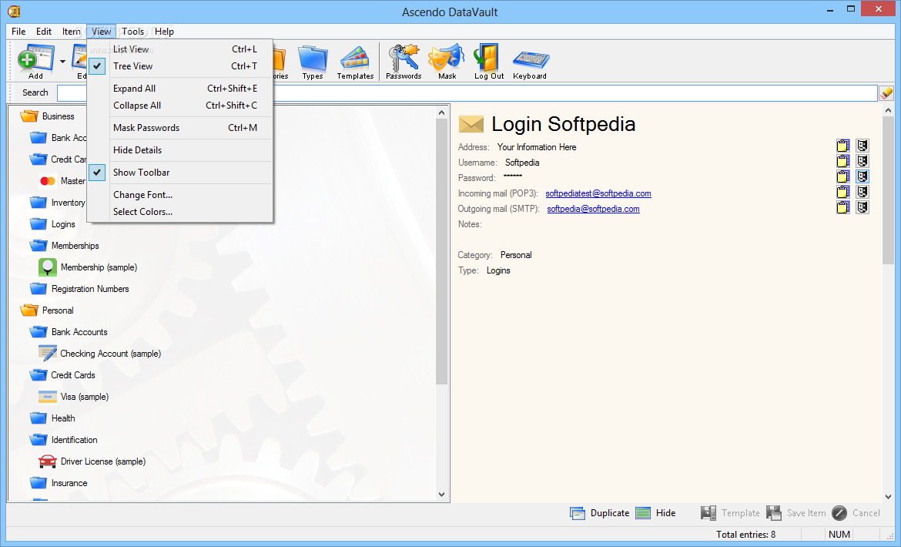Click tree panel scrollbar down arrow
Image resolution: width=901 pixels, height=547 pixels.
(x=441, y=495)
